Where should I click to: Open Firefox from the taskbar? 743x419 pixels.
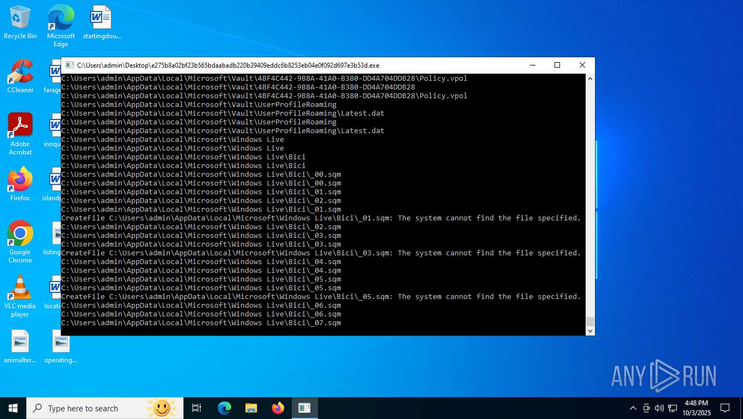(278, 408)
